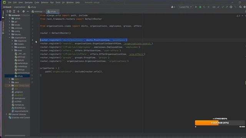Viewport: 246px width, 138px height.
Task: Select admin.py in project tree
Action: (20, 57)
